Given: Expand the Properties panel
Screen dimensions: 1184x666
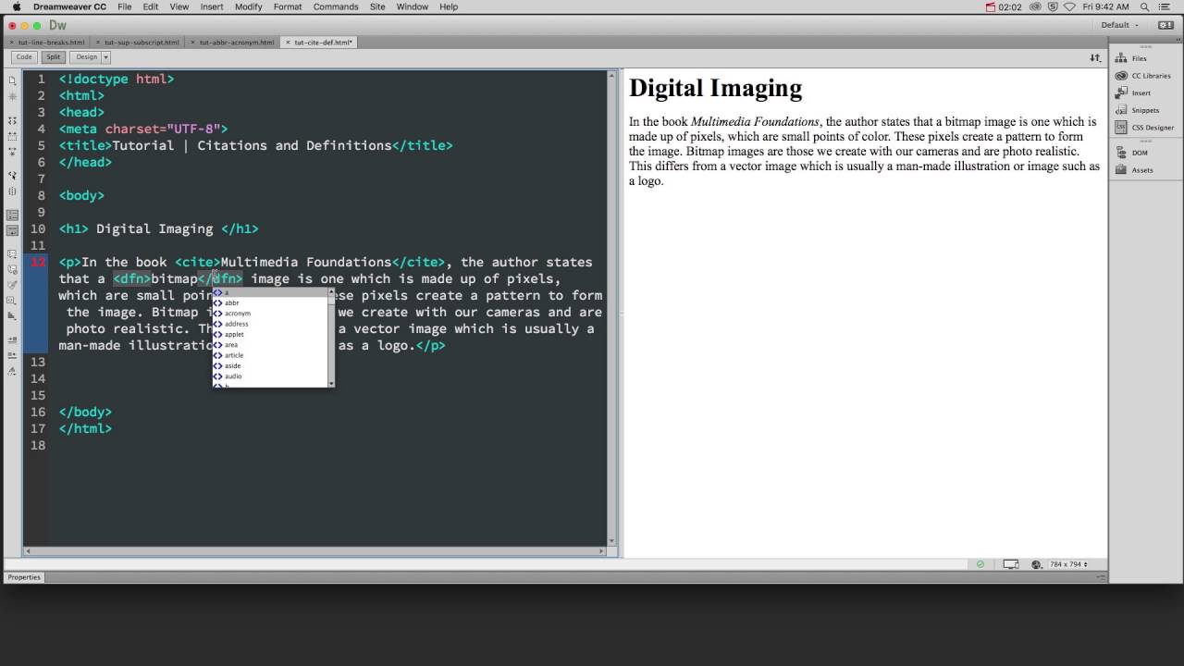Looking at the screenshot, I should tap(24, 577).
